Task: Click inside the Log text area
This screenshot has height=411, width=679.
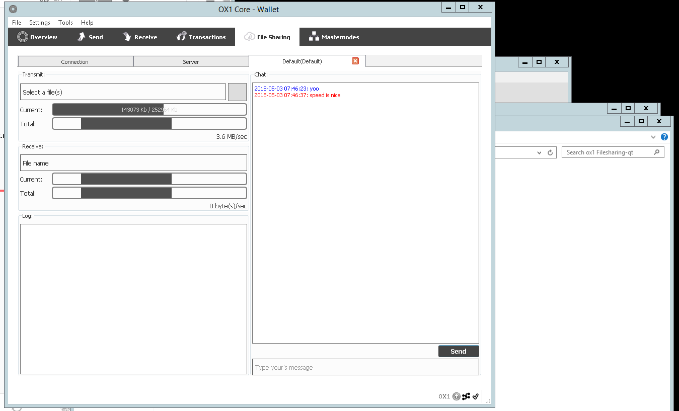Action: click(x=133, y=299)
